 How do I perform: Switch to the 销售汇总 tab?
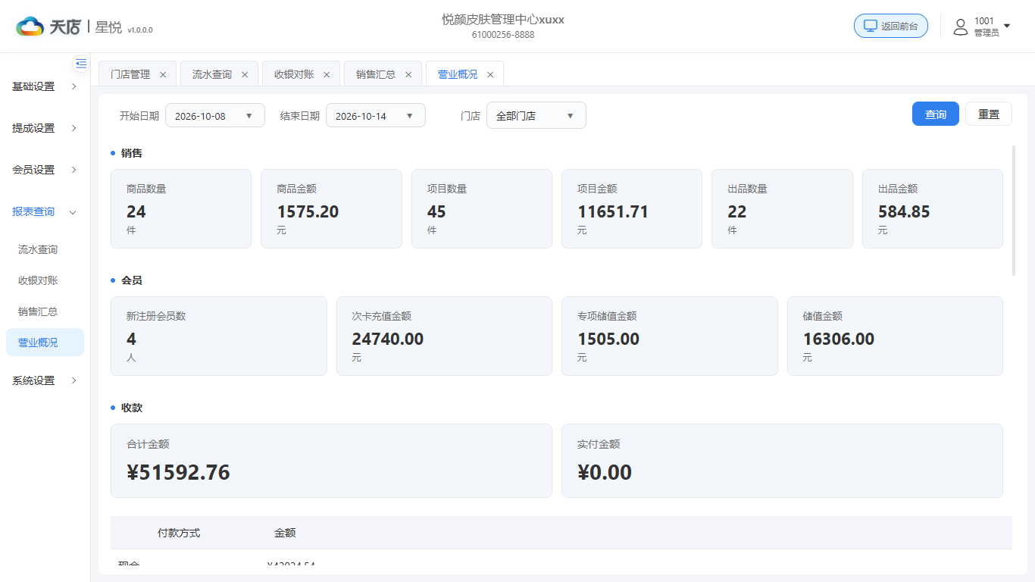click(x=376, y=74)
